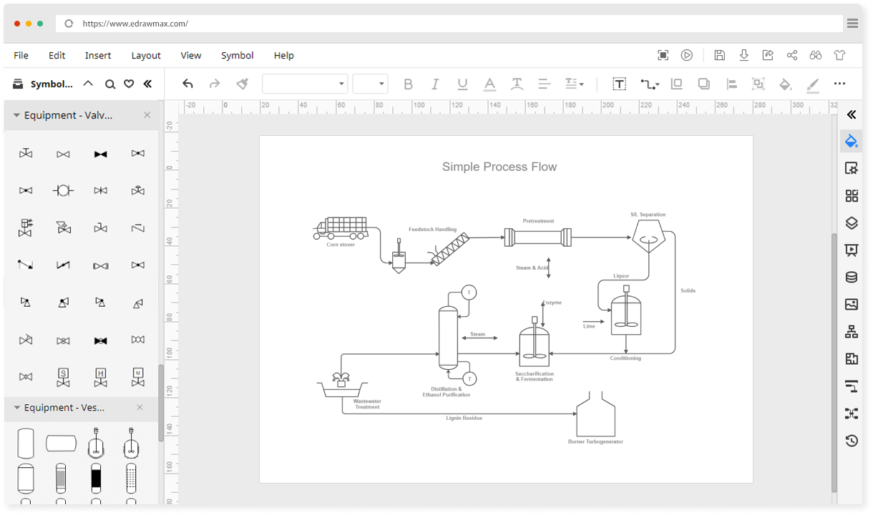Close the Equipment - Vessels symbol section
This screenshot has width=873, height=515.
coord(140,408)
